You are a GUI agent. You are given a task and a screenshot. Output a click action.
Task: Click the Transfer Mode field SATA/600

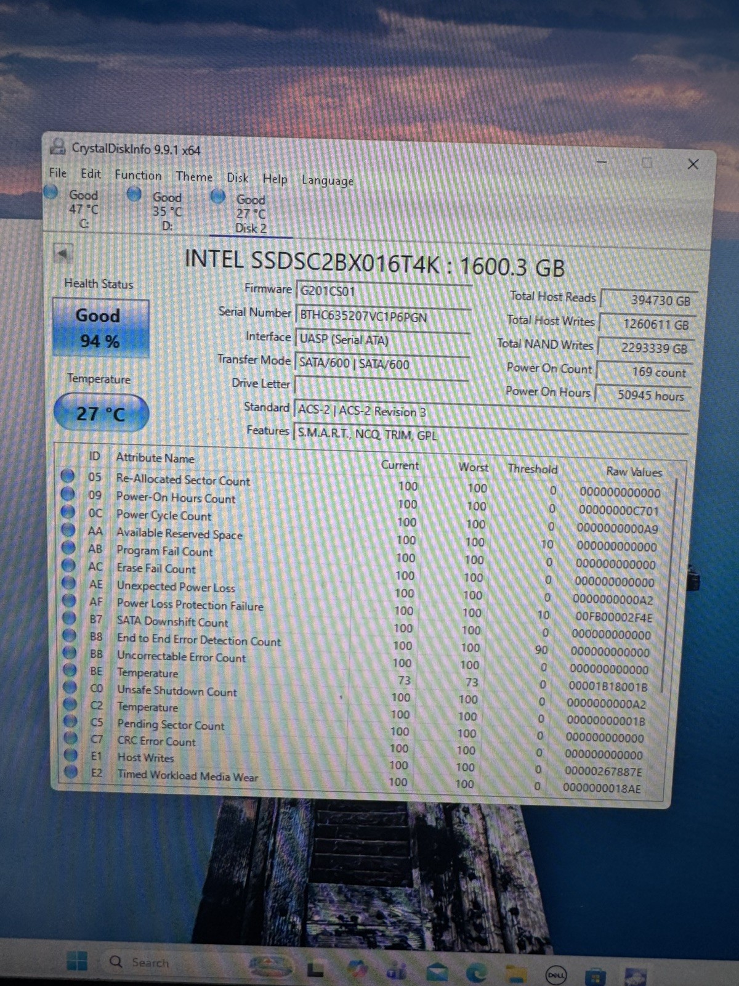pyautogui.click(x=382, y=364)
